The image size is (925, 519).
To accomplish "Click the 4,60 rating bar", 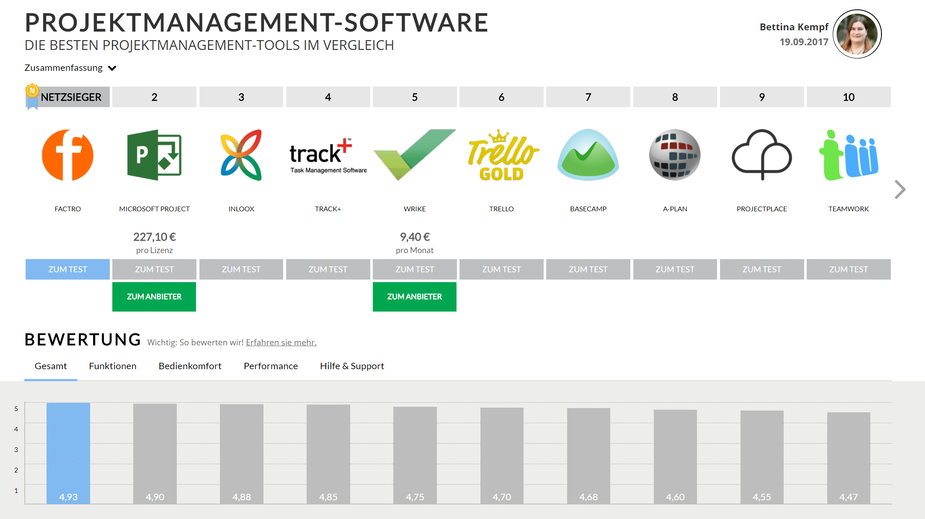I will [x=675, y=457].
